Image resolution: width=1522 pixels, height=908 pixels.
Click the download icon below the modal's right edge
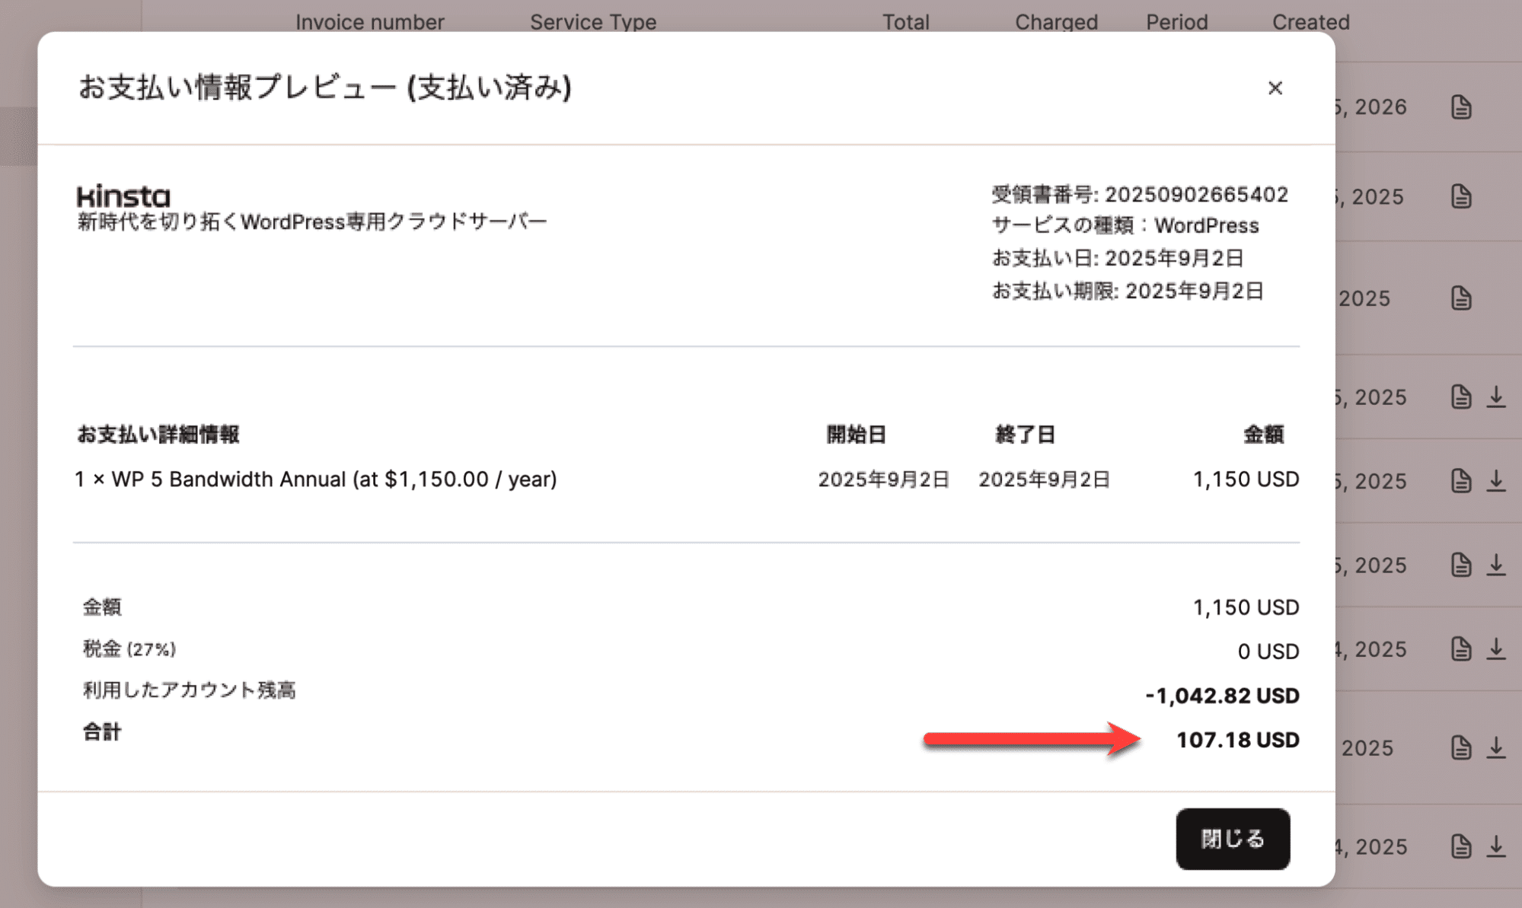point(1495,845)
